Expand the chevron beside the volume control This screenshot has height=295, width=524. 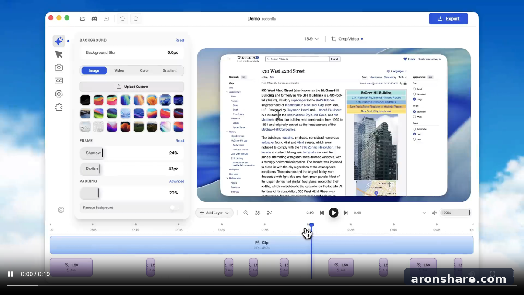point(424,213)
